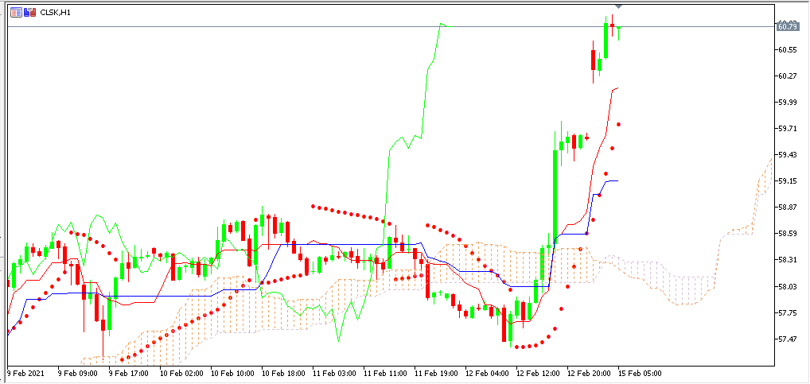The image size is (810, 384).
Task: Click the 58.31 price scale label
Action: (787, 260)
